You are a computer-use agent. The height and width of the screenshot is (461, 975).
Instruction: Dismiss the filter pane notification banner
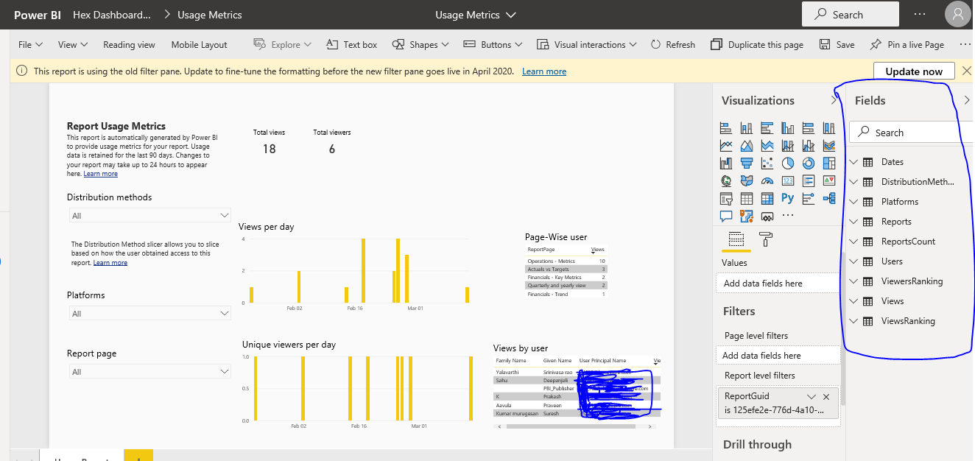pos(965,71)
